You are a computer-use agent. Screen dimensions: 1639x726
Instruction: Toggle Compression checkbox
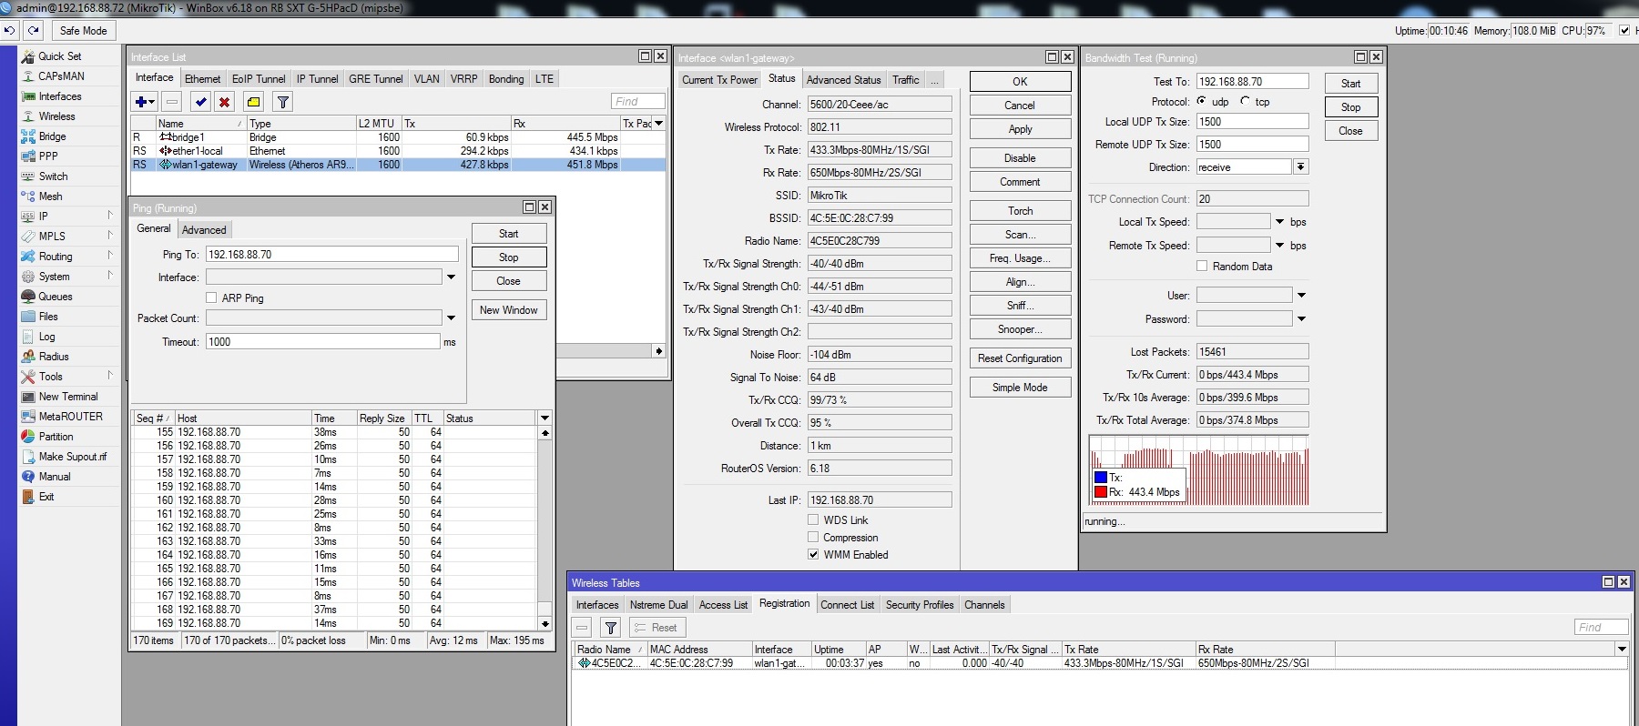(x=813, y=538)
